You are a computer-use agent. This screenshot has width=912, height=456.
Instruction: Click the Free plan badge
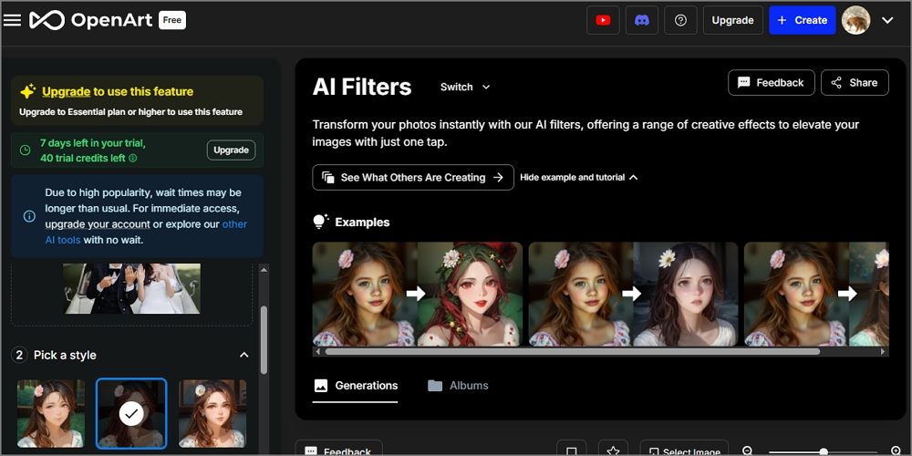click(x=172, y=20)
